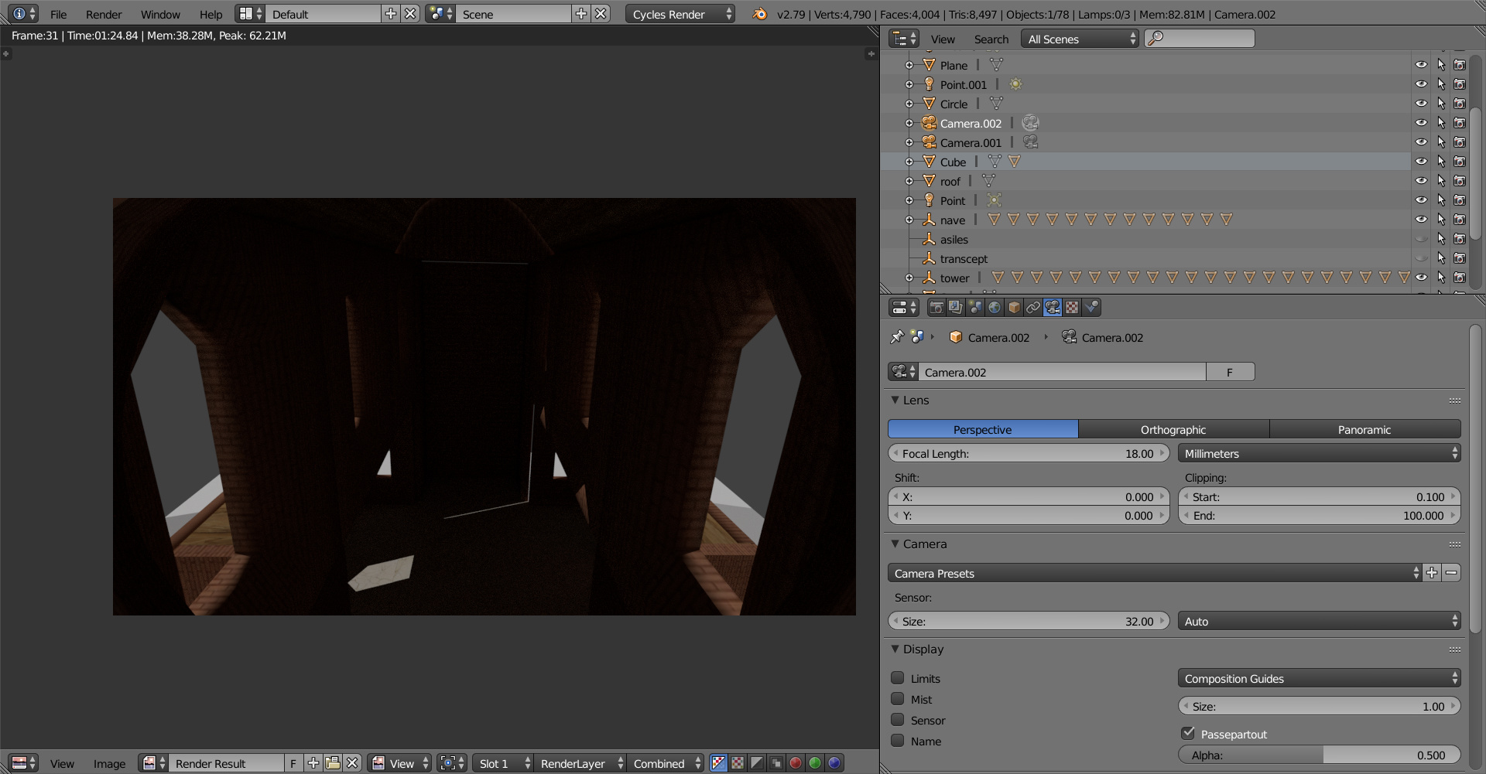Delete the current Scene

[601, 14]
